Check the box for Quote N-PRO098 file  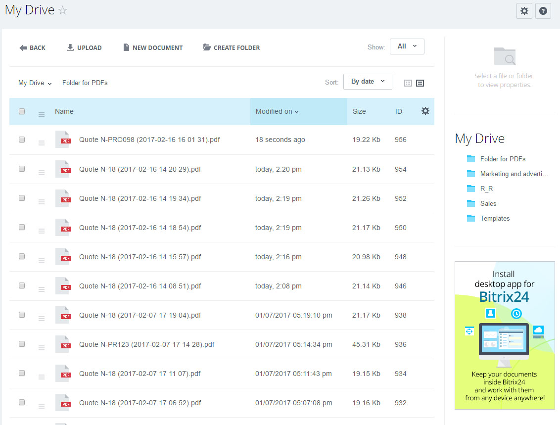(x=22, y=140)
